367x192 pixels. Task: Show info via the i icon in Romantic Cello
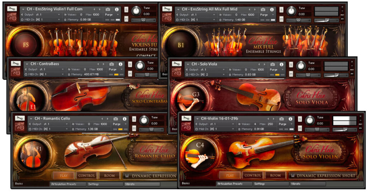124,119
